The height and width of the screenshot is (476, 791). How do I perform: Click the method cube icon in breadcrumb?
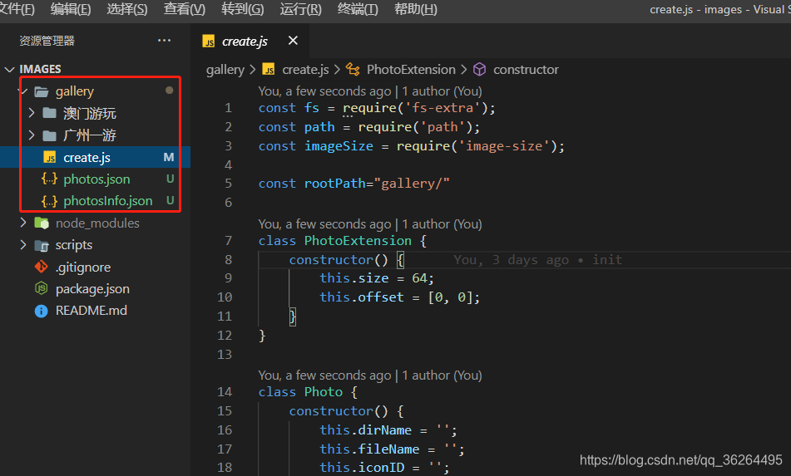coord(480,70)
